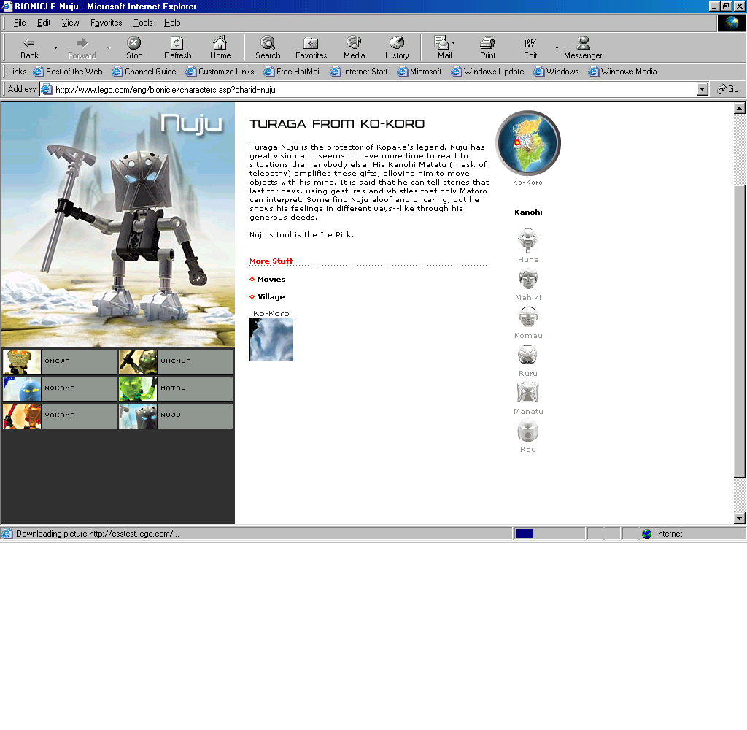Follow the Movies link
747x730 pixels.
pyautogui.click(x=271, y=280)
